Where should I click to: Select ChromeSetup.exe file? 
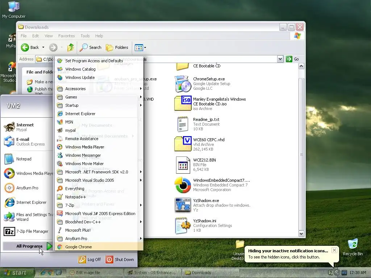pos(203,84)
